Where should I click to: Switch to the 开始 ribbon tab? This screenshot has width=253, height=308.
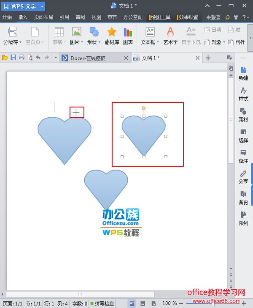point(7,17)
